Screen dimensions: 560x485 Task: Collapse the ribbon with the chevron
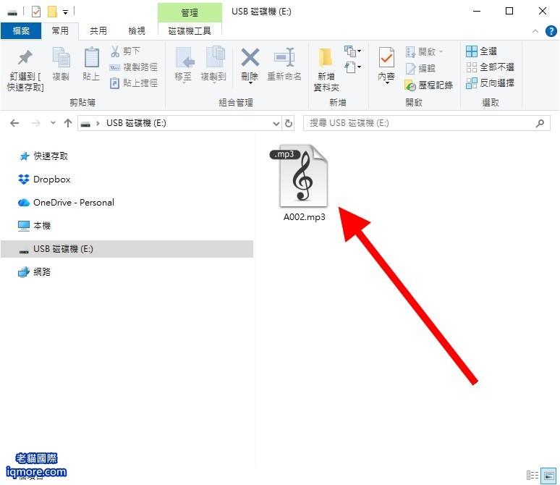tap(535, 31)
